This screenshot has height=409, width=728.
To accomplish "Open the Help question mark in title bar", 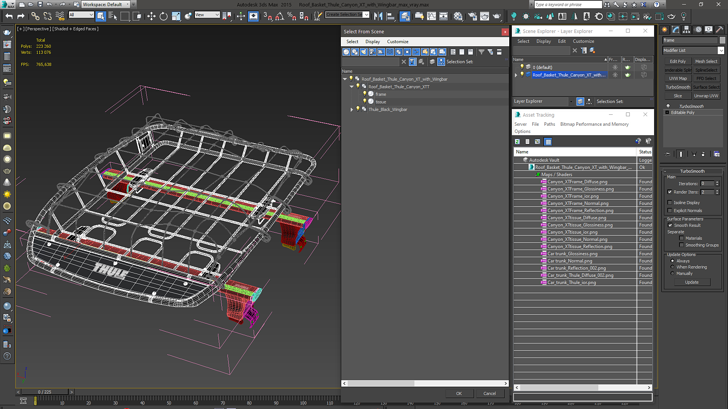I will click(657, 5).
